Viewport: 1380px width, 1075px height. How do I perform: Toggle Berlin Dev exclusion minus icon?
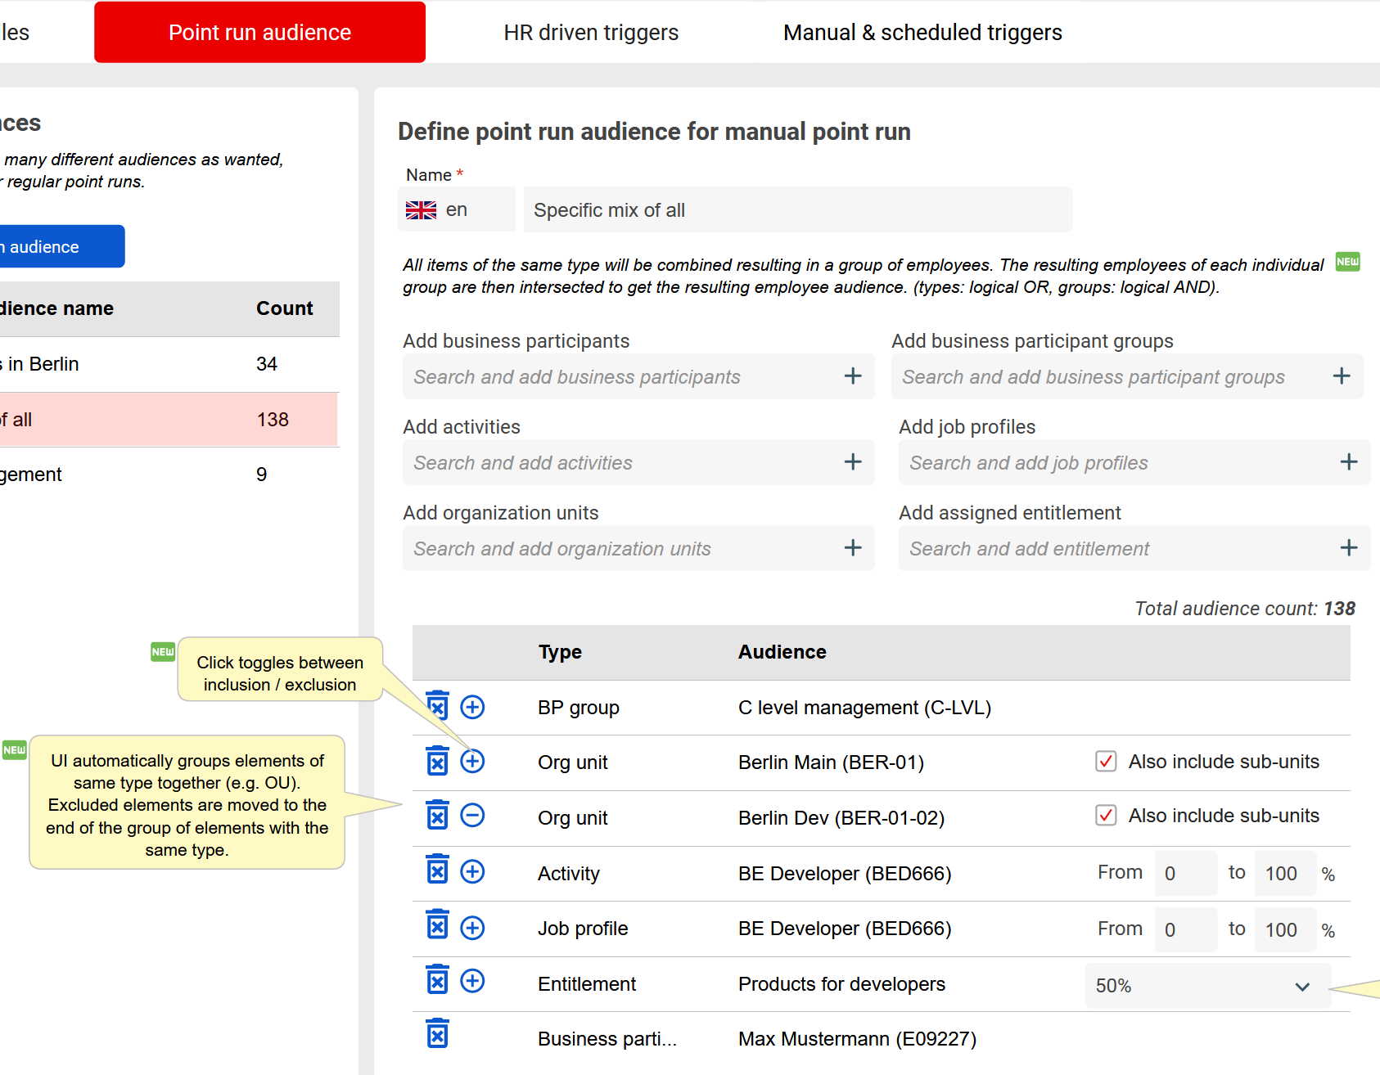pyautogui.click(x=472, y=816)
